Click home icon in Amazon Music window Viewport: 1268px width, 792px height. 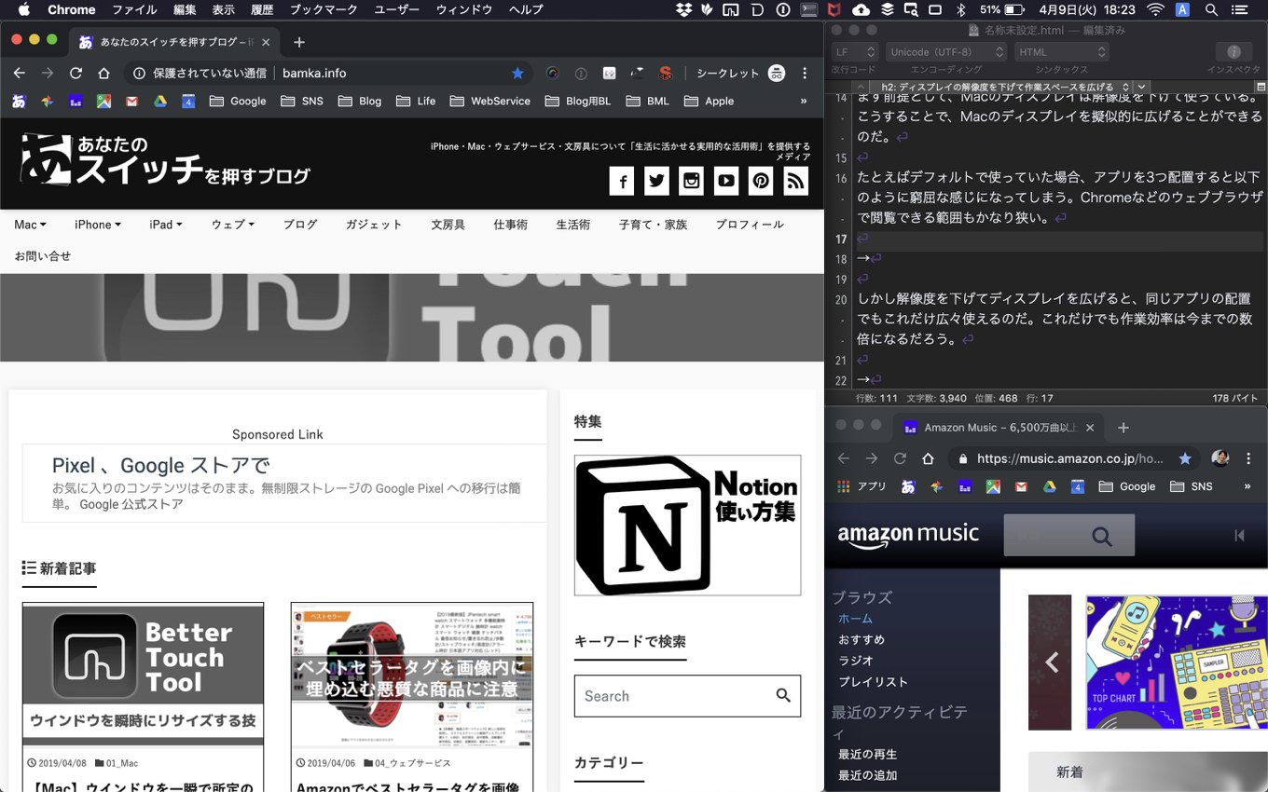(928, 458)
